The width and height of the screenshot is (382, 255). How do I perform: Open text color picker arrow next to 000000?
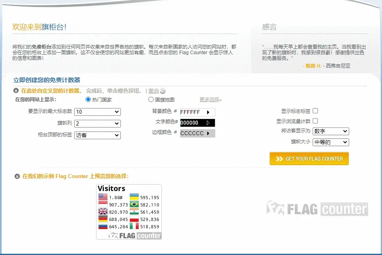[208, 123]
